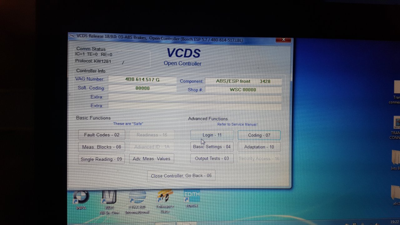Open Meas. Blocks - 08
The image size is (400, 225).
pyautogui.click(x=102, y=147)
